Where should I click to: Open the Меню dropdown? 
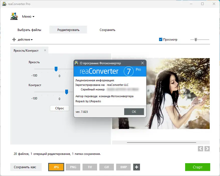[28, 17]
